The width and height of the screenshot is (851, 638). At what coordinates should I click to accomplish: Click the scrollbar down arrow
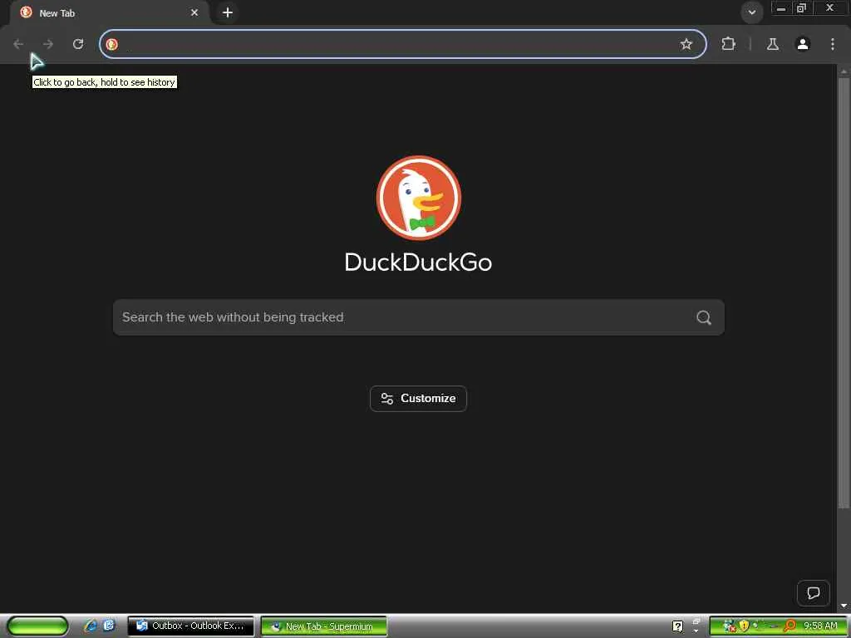tap(844, 606)
